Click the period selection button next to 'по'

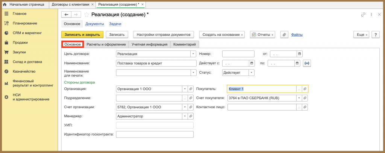[x=307, y=64]
